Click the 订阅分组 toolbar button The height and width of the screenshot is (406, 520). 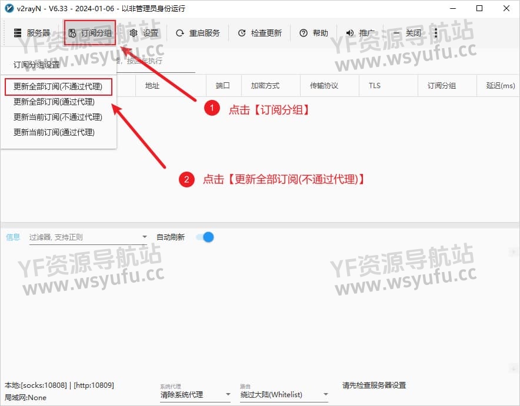coord(90,33)
